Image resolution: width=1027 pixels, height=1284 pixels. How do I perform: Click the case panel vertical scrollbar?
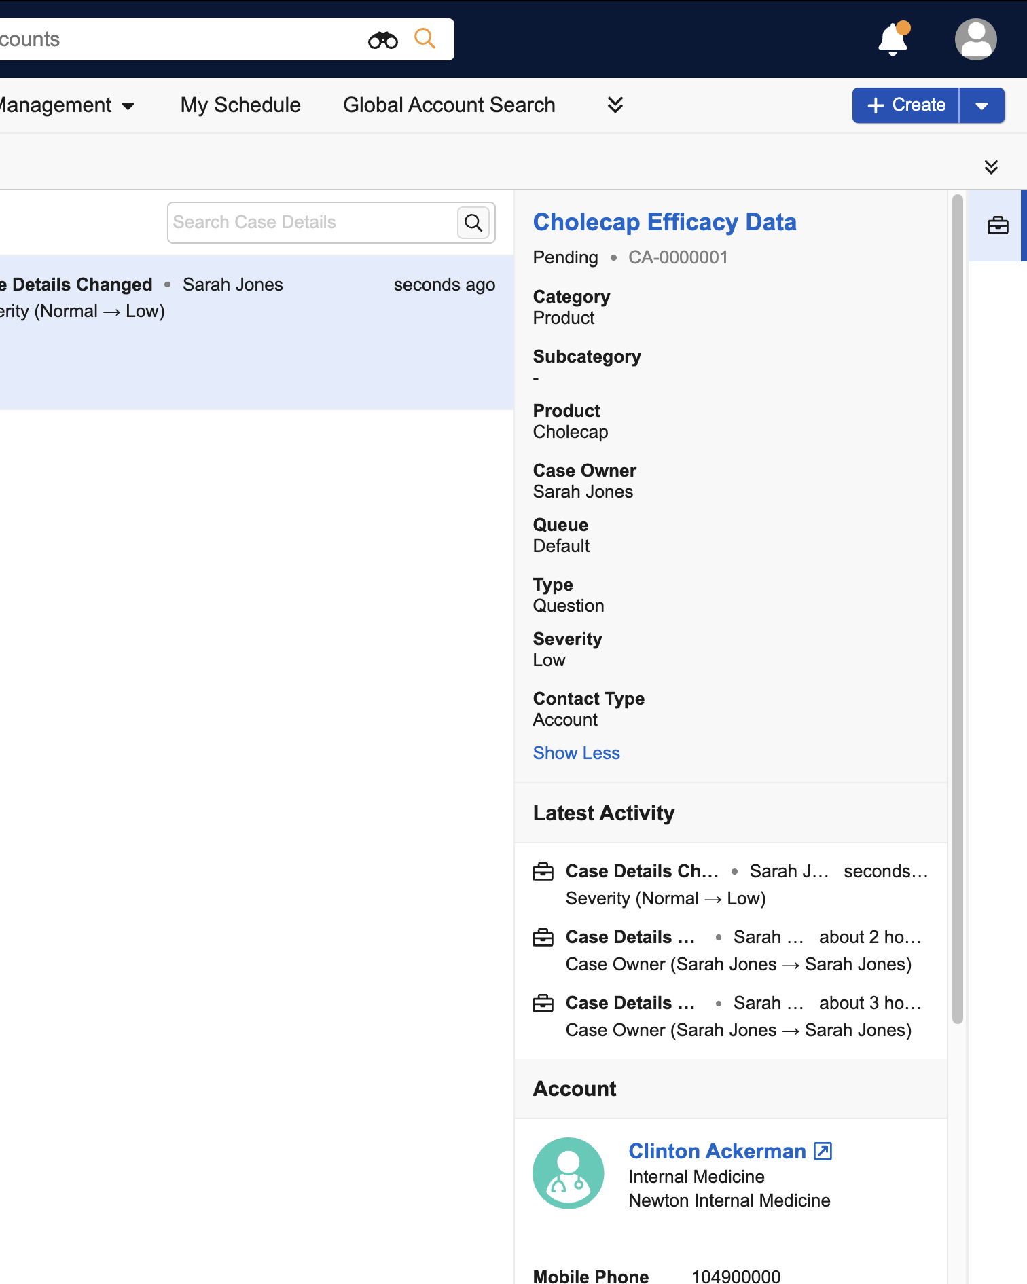click(x=957, y=611)
